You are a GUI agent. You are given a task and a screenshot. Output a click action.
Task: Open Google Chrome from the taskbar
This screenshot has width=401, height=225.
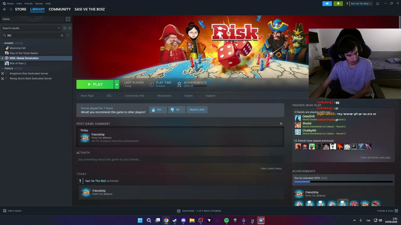pyautogui.click(x=166, y=220)
